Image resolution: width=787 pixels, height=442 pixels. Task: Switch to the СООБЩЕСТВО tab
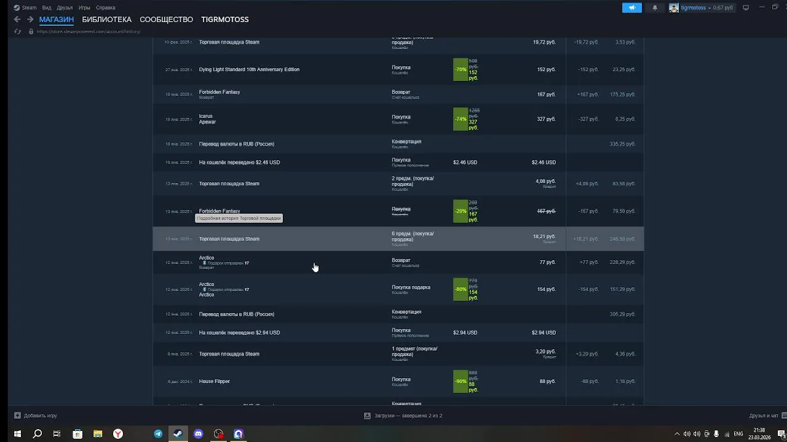coord(167,20)
